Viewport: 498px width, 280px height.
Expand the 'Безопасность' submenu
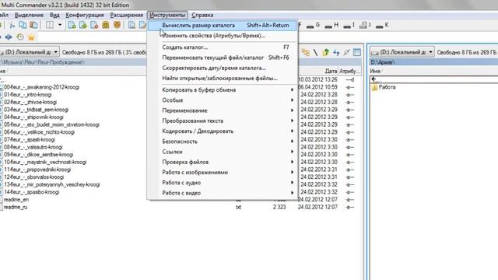(223, 142)
